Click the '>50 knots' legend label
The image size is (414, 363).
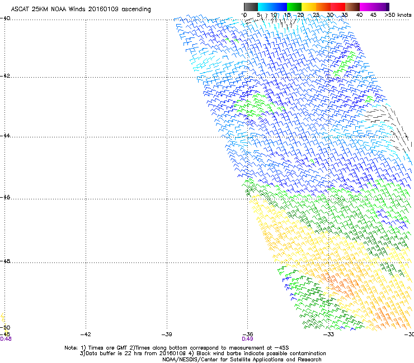pyautogui.click(x=398, y=15)
